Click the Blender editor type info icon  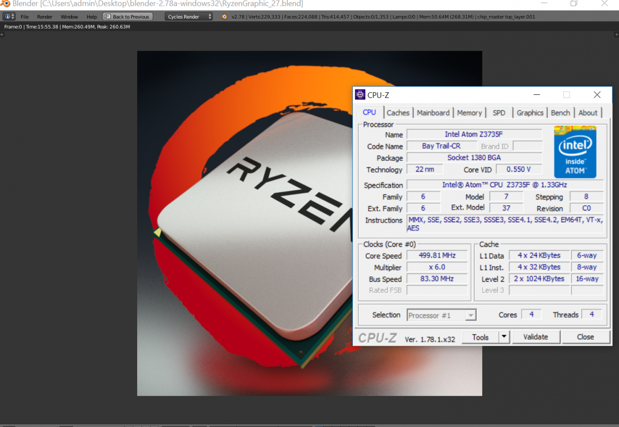[x=9, y=17]
